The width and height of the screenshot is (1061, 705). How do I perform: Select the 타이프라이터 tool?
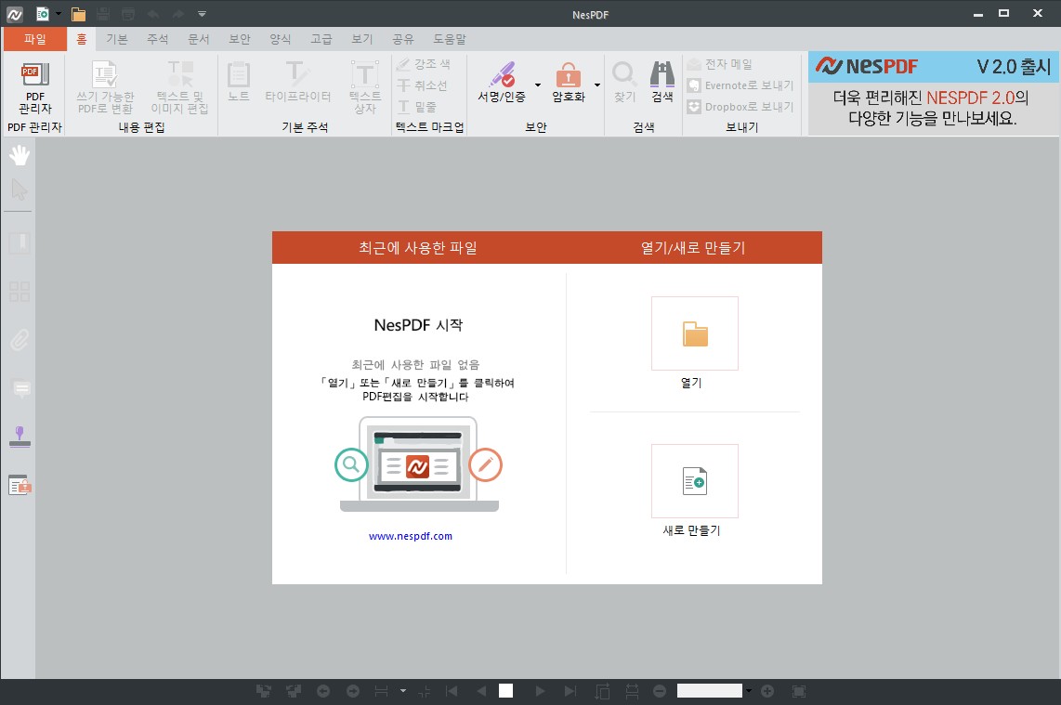click(297, 81)
